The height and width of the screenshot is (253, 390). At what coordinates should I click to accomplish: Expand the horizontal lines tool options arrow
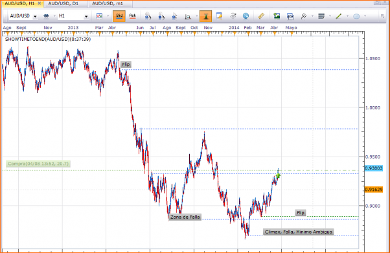pyautogui.click(x=330, y=16)
